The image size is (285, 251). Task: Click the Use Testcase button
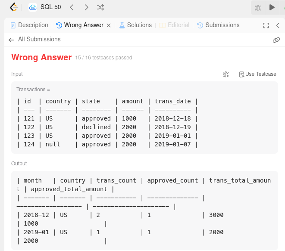point(257,74)
